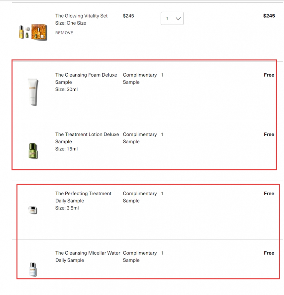Click The Glowing Vitality Set product image

(33, 32)
